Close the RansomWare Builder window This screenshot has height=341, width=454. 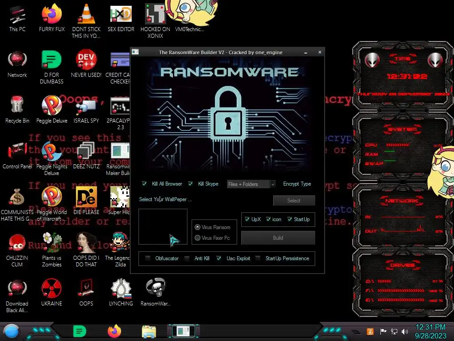pos(320,52)
